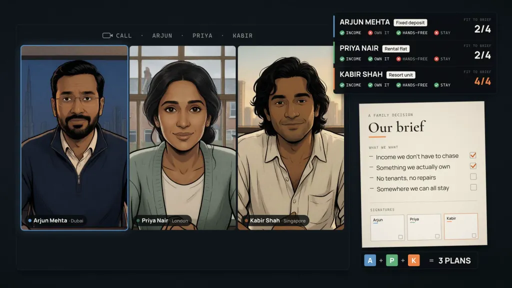Click the Rental flat tag

[396, 48]
